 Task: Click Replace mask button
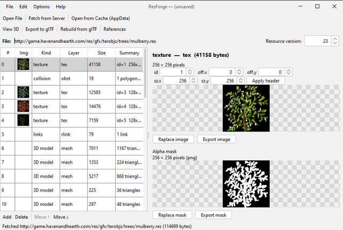(173, 215)
